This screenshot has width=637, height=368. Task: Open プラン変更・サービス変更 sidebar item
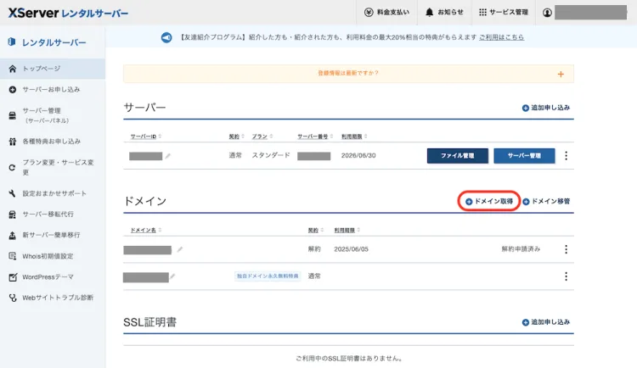(53, 167)
